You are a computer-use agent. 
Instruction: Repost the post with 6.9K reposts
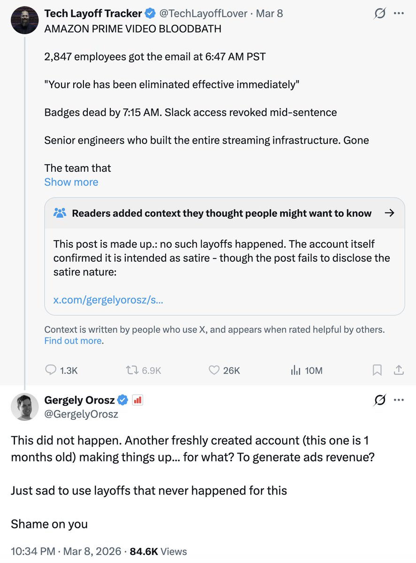tap(144, 370)
